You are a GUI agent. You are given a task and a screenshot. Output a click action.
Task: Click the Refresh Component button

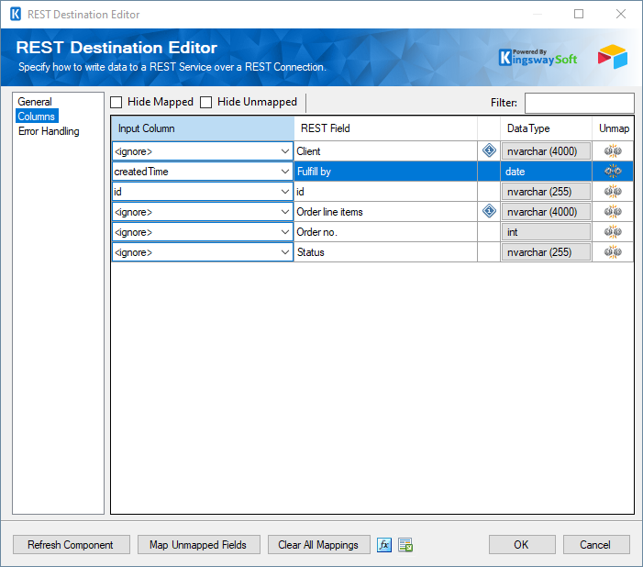72,545
